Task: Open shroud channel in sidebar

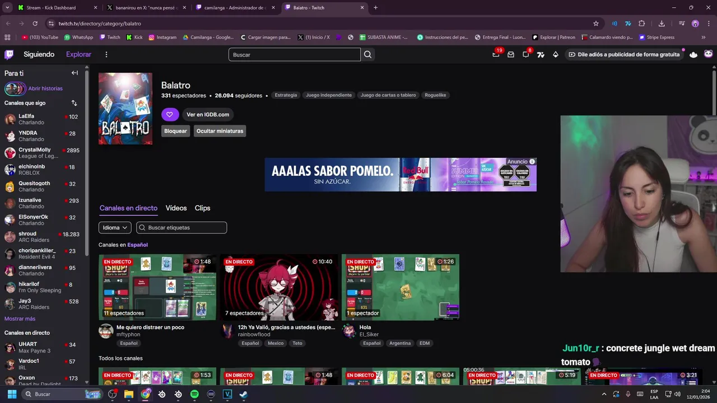Action: pyautogui.click(x=43, y=237)
